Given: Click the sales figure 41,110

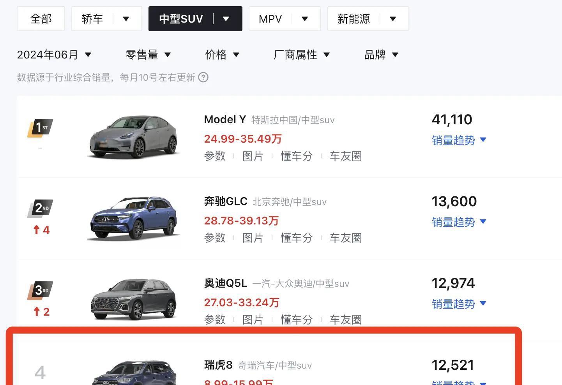Looking at the screenshot, I should click(452, 120).
